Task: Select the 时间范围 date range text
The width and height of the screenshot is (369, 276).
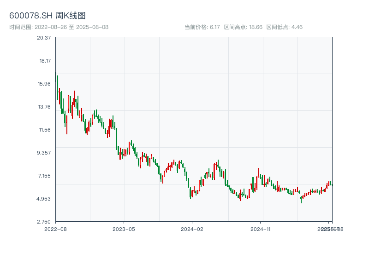Action: pos(59,27)
